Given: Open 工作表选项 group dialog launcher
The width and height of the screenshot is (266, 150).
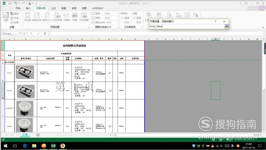Looking at the screenshot, I should coord(142,27).
